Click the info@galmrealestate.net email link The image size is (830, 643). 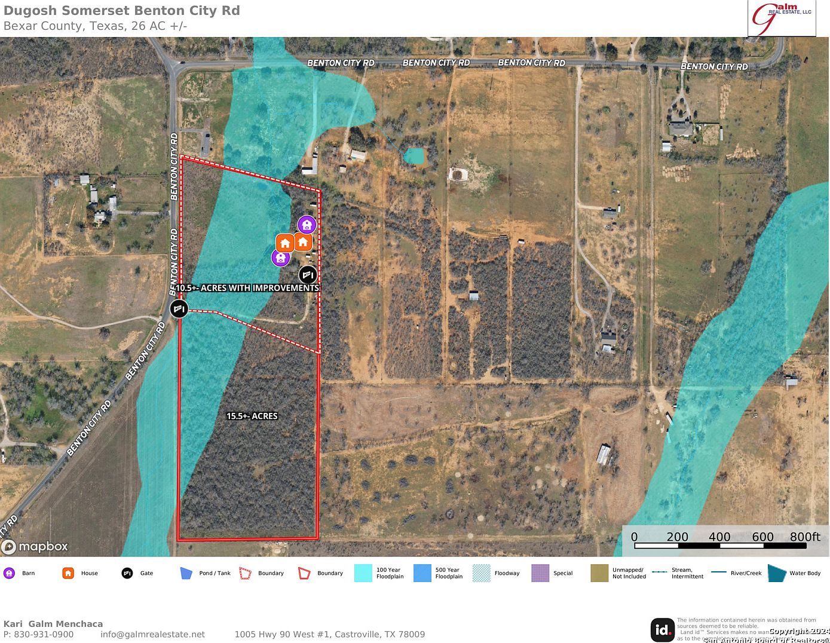[151, 634]
